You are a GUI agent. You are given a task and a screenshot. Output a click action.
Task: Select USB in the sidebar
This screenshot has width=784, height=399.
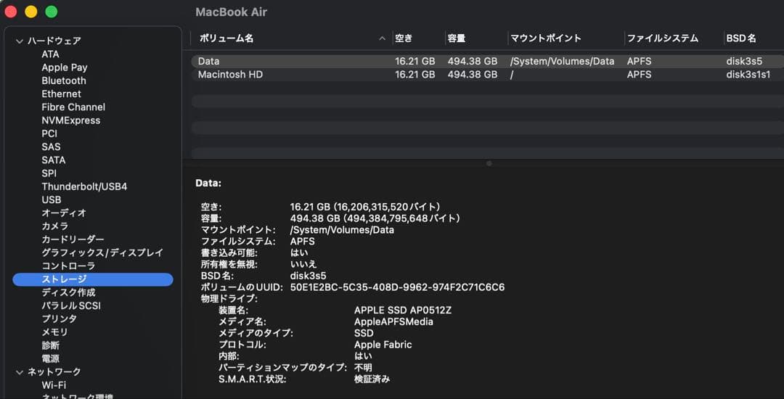52,199
